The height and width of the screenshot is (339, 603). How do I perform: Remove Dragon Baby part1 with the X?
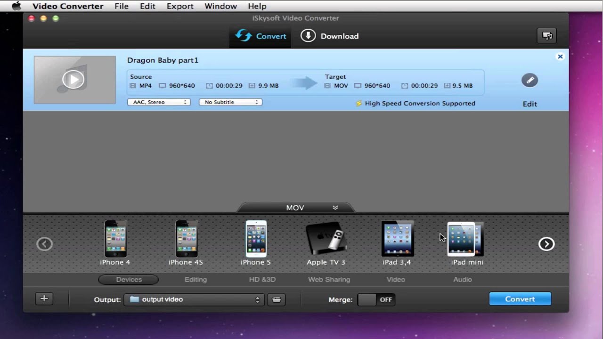click(560, 56)
